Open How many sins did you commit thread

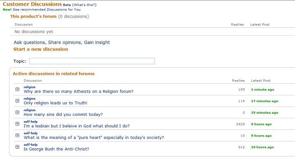[x=63, y=114]
